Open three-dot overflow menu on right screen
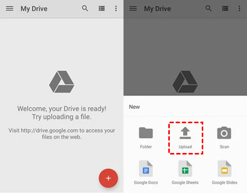The image size is (247, 193). click(239, 8)
